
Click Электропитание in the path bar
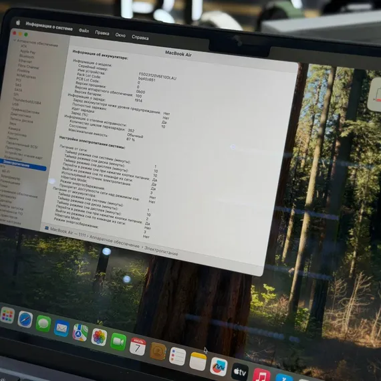coord(161,251)
